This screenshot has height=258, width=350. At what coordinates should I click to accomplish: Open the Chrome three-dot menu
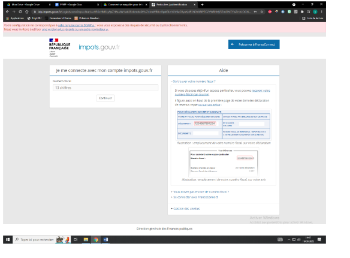pos(322,12)
